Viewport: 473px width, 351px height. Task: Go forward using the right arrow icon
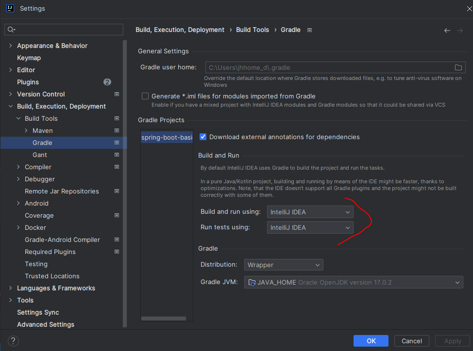(460, 31)
